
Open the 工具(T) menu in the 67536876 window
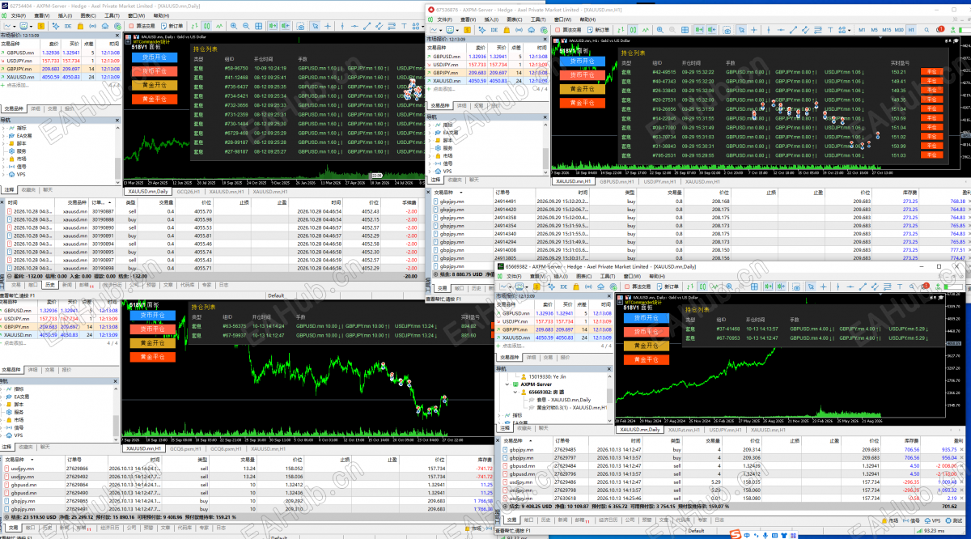point(537,19)
